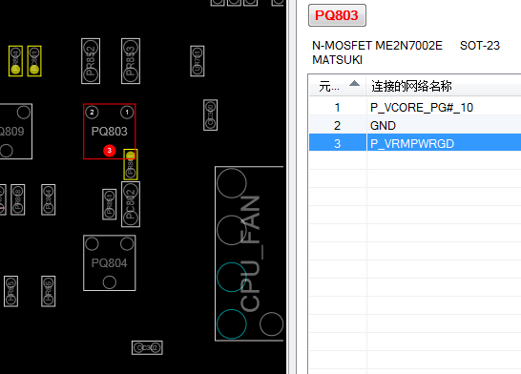Select the PR853 resistor on the board
The width and height of the screenshot is (521, 374).
coord(131,61)
